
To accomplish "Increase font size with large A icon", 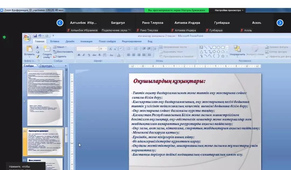I will [111, 49].
